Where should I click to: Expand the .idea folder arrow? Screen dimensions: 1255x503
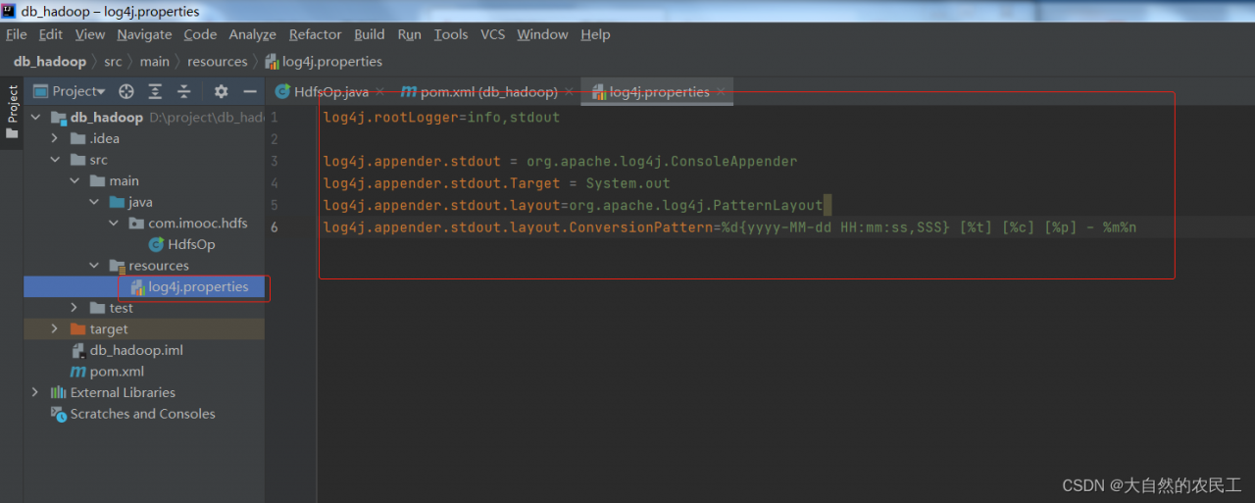pos(56,138)
